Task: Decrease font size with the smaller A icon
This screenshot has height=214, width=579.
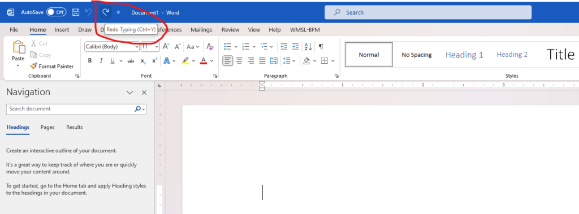Action: coord(178,47)
